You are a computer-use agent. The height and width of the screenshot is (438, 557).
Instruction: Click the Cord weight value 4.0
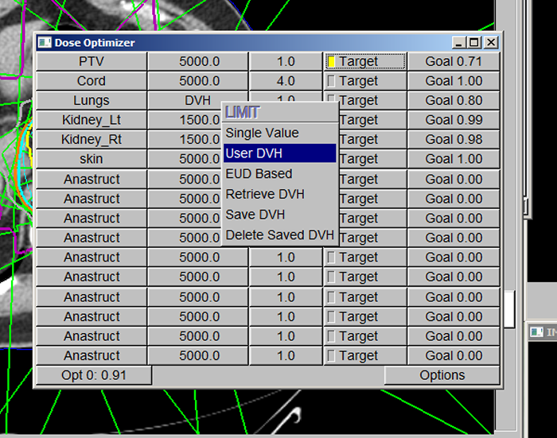(x=285, y=81)
